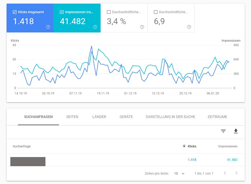251x184 pixels.
Task: Click help icon on Impressionen card
Action: (95, 27)
